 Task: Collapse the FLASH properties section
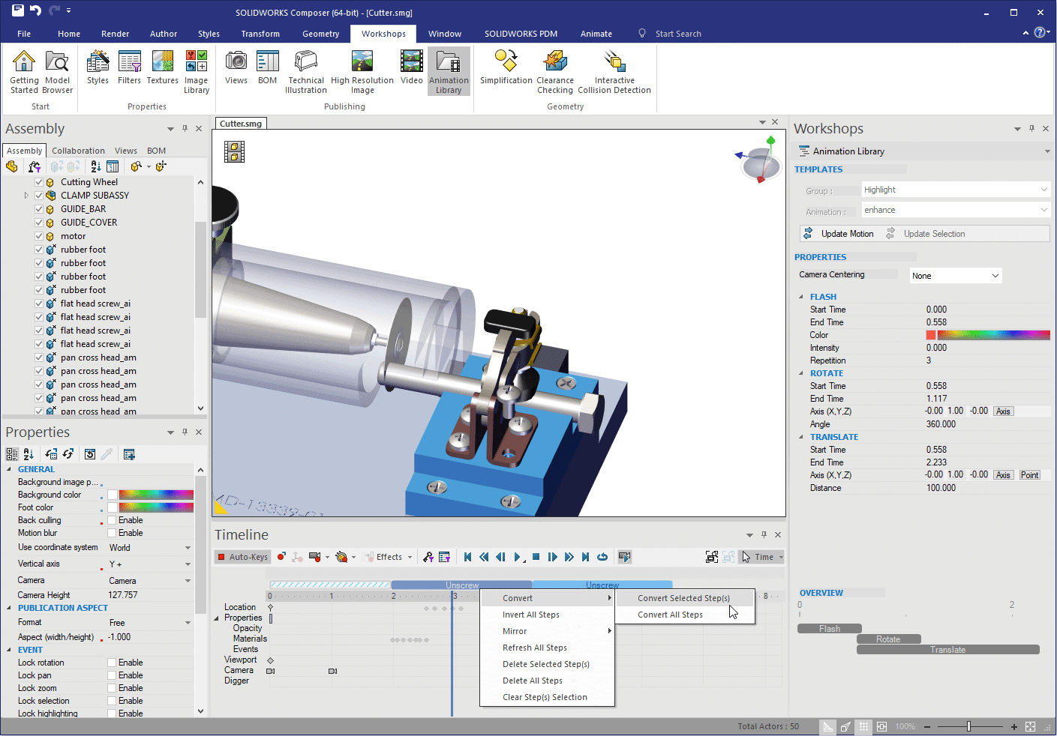coord(801,297)
